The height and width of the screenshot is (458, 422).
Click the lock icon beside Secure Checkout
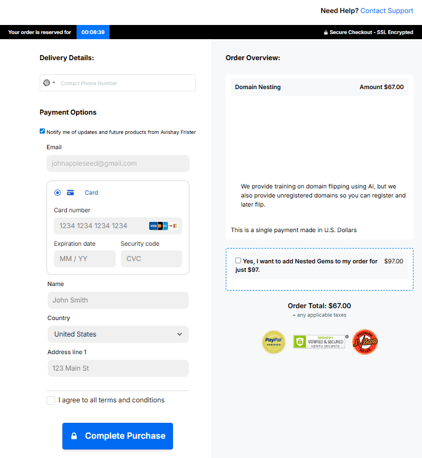(x=326, y=32)
